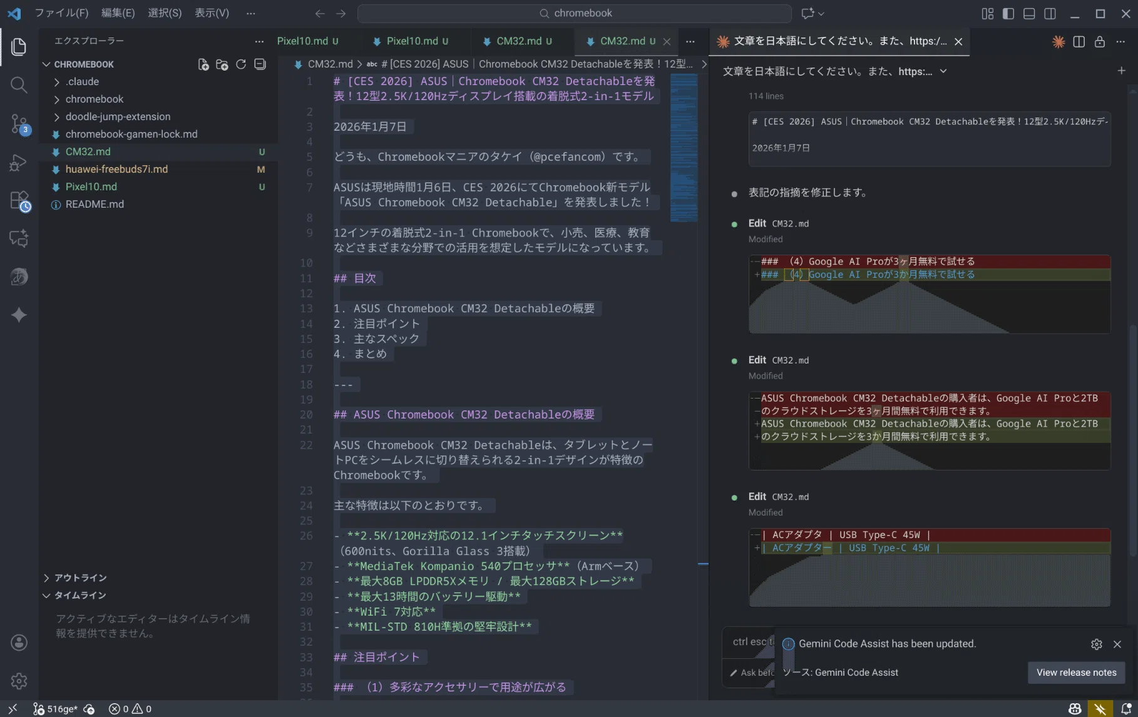Open the Search view in activity bar
The width and height of the screenshot is (1138, 717).
coord(19,85)
